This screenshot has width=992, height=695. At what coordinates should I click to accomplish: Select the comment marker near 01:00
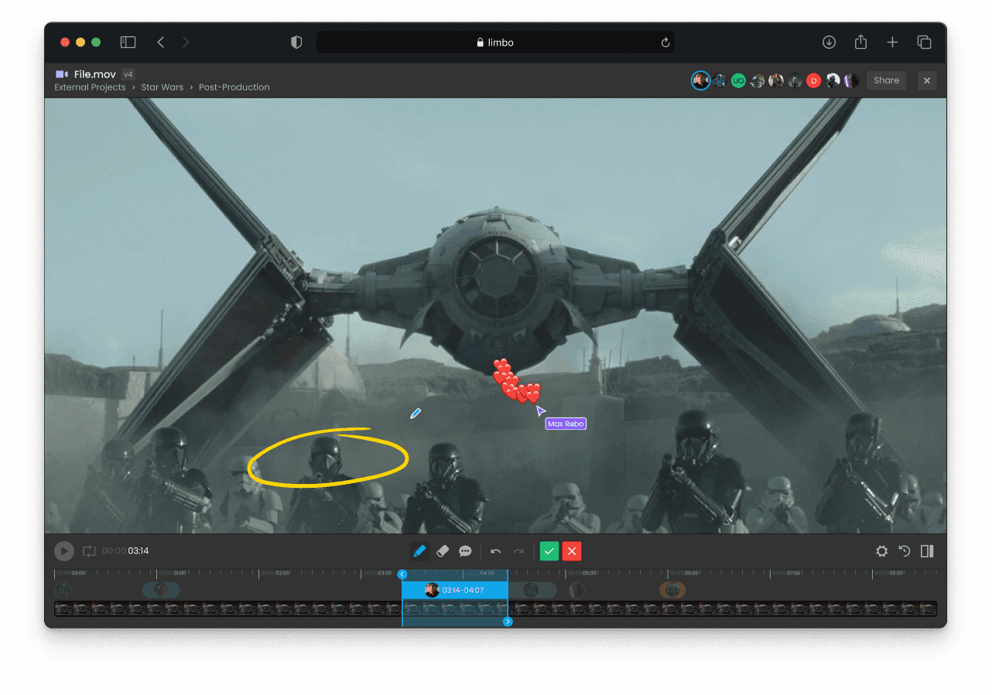[x=161, y=591]
